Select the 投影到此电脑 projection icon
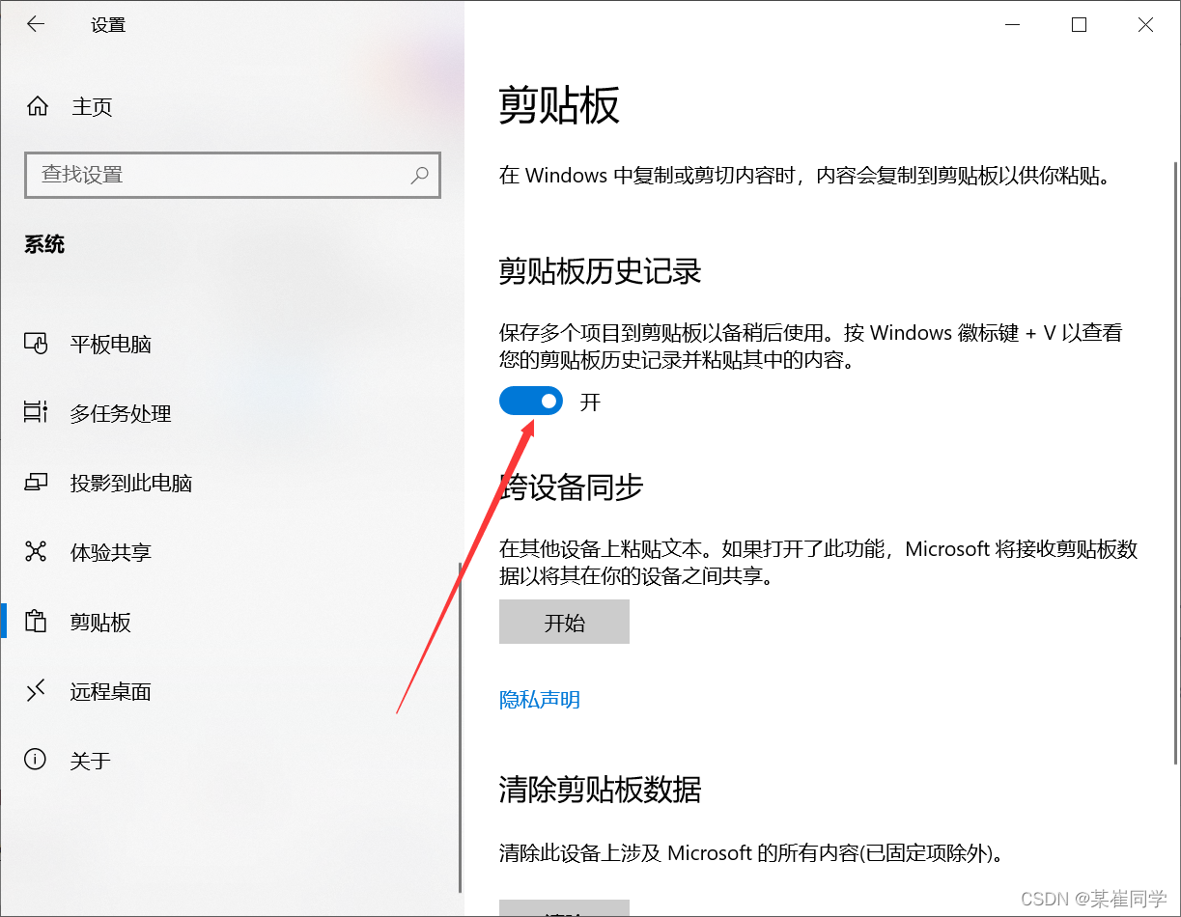Screen dimensions: 1181x917 (x=36, y=482)
